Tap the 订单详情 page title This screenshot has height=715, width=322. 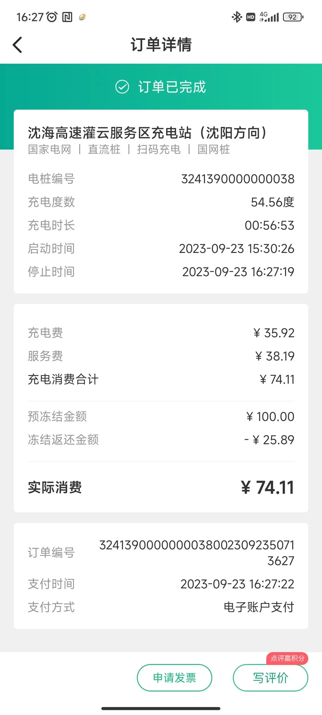[161, 45]
